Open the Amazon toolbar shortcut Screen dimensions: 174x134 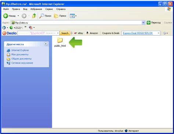(92, 33)
